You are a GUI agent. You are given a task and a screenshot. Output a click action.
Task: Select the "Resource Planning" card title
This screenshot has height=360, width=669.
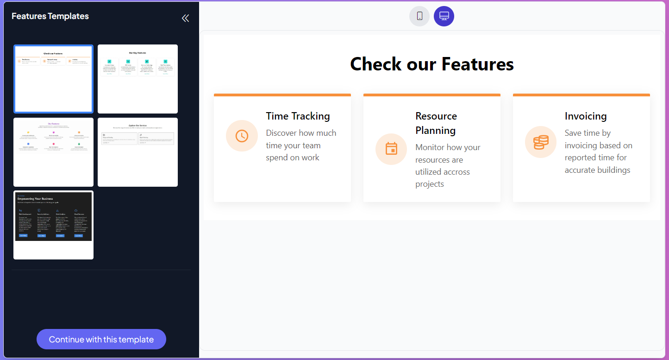click(x=436, y=123)
